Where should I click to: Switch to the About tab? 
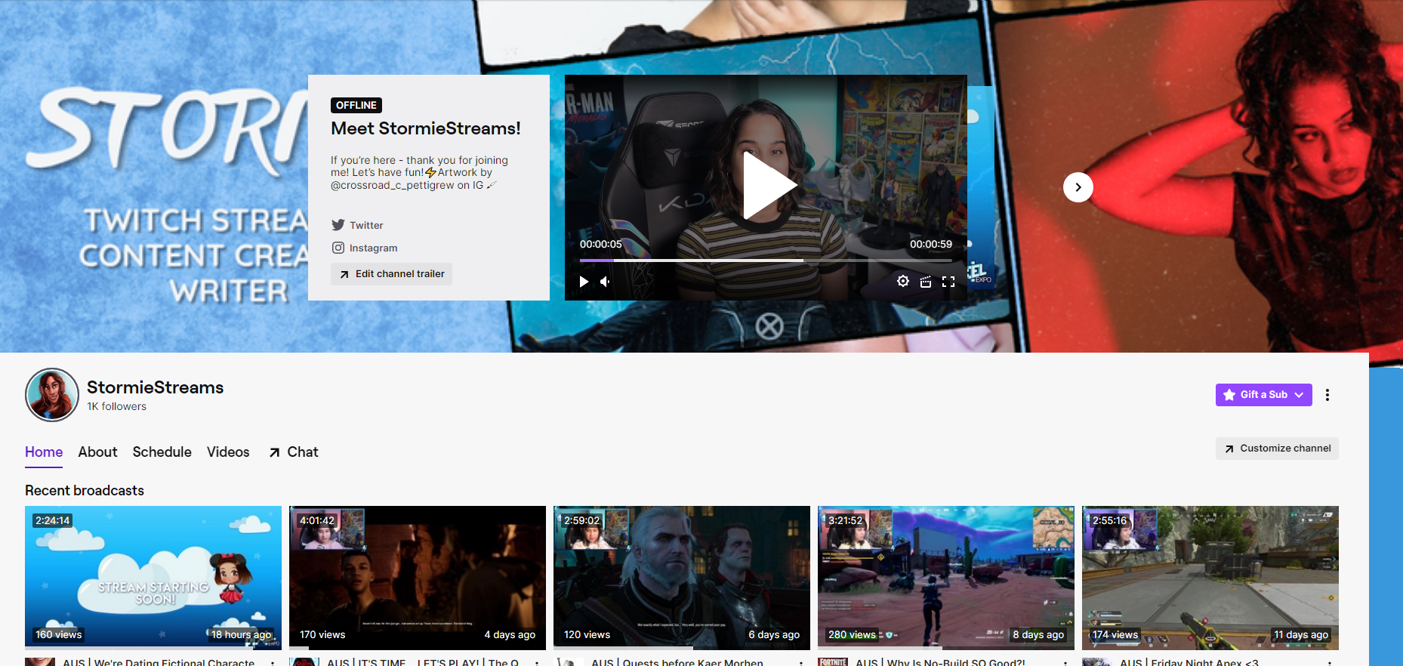[x=98, y=452]
